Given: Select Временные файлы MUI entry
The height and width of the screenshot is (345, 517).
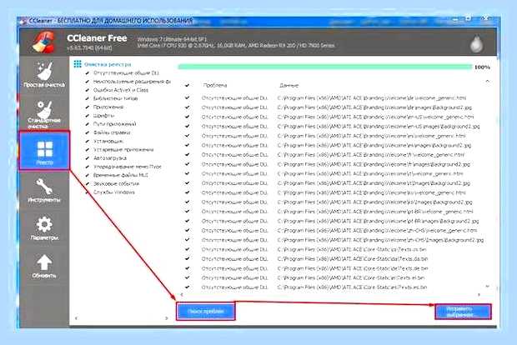Looking at the screenshot, I should [120, 175].
